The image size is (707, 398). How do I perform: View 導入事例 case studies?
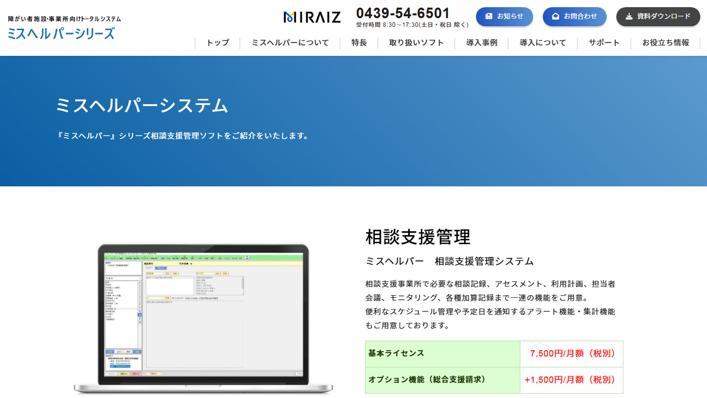(481, 43)
